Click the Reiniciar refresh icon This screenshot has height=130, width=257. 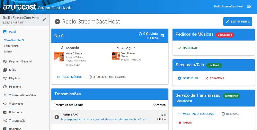coord(223,114)
